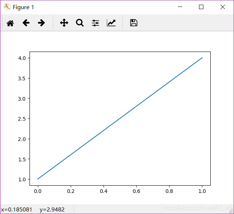The image size is (234, 214).
Task: Click the window resize grip in the corner
Action: [x=231, y=211]
